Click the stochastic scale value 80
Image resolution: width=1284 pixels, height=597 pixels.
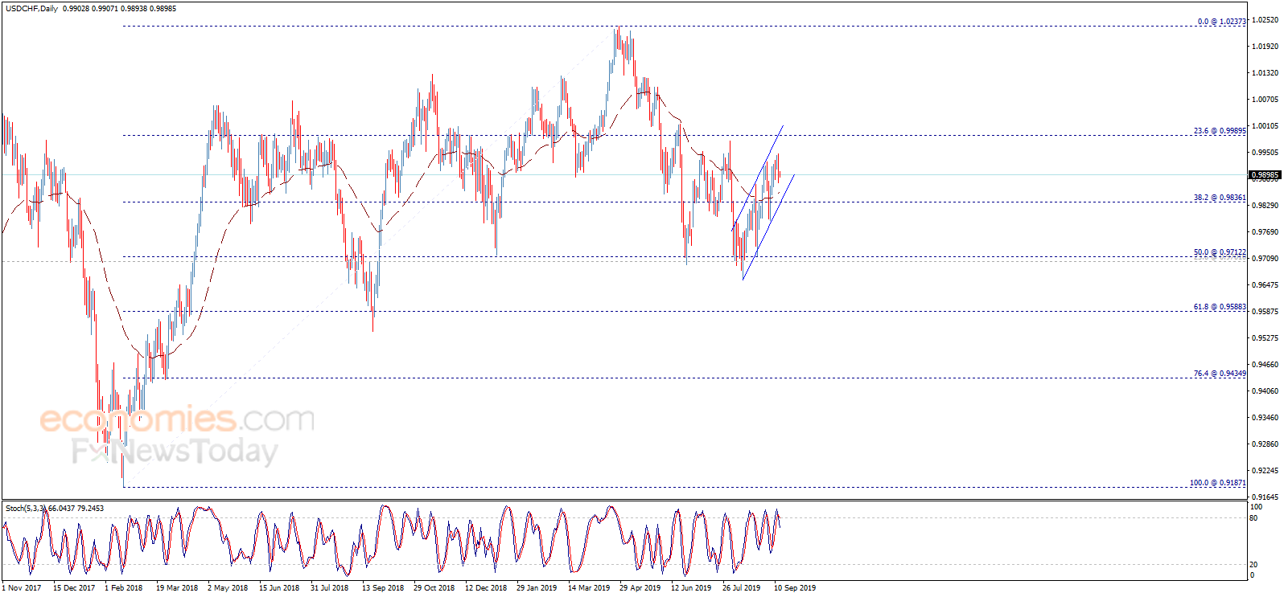pyautogui.click(x=1253, y=518)
